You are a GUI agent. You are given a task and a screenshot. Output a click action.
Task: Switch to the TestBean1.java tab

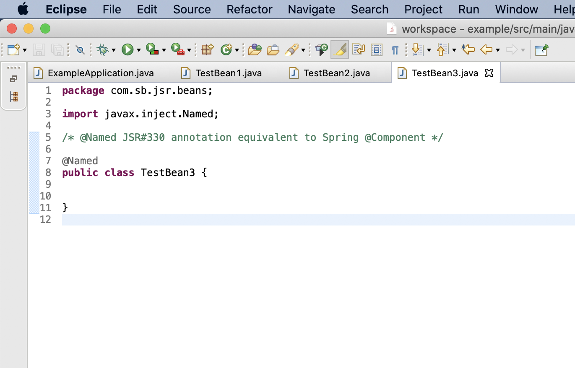tap(228, 73)
